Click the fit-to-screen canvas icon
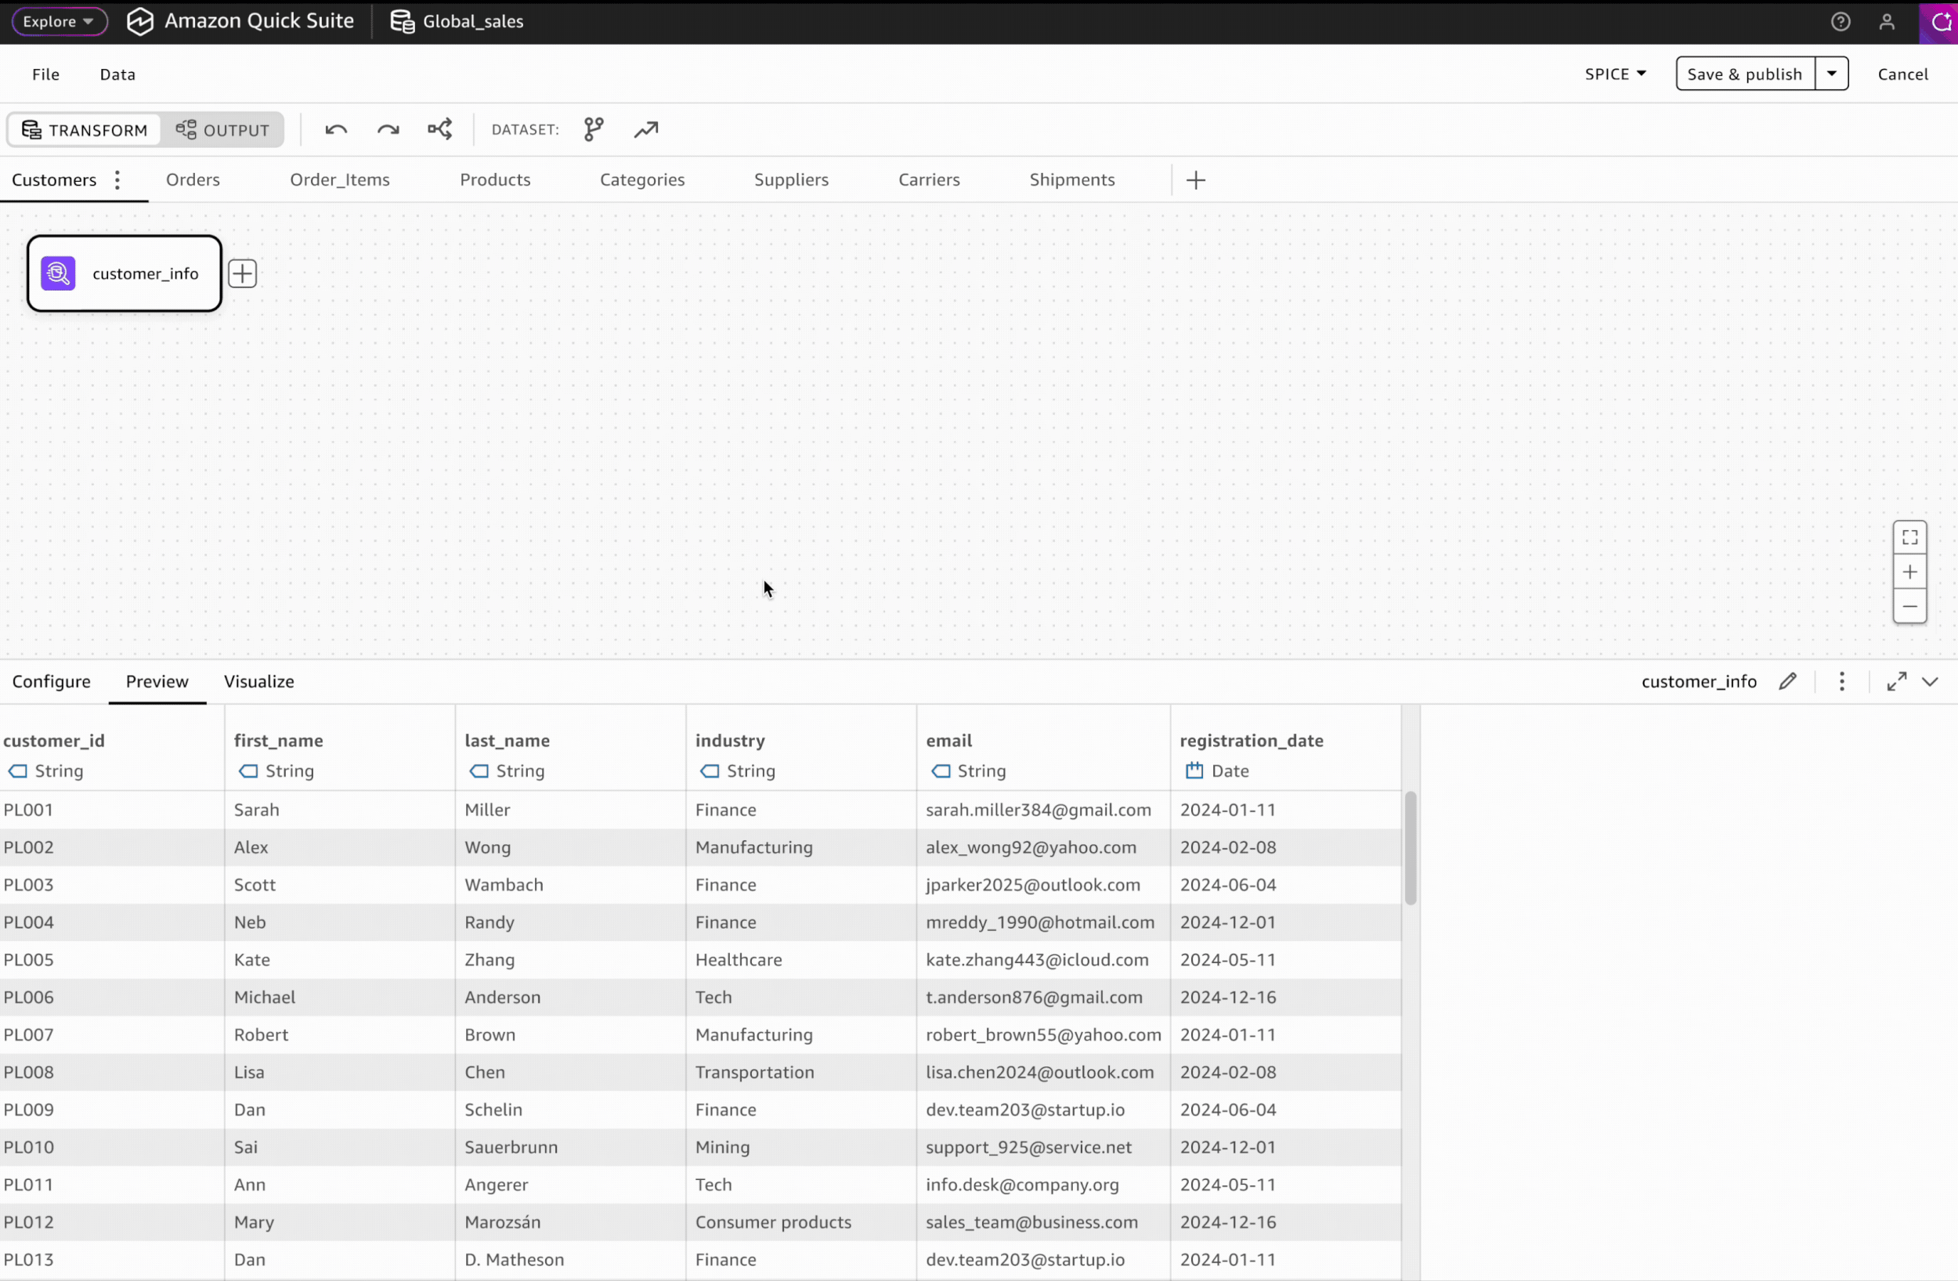This screenshot has width=1958, height=1281. [x=1909, y=537]
